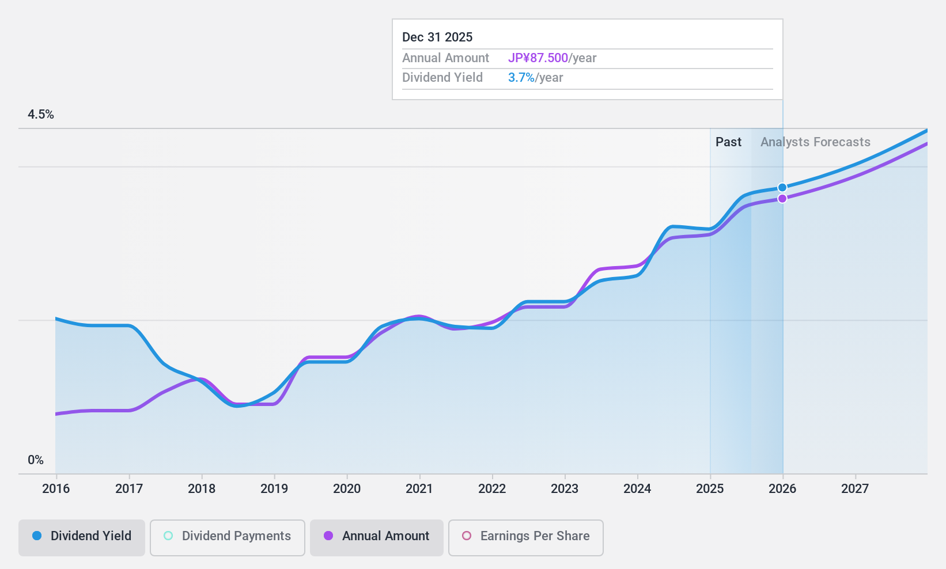Image resolution: width=946 pixels, height=569 pixels.
Task: Click the 2025 x-axis label
Action: point(710,488)
